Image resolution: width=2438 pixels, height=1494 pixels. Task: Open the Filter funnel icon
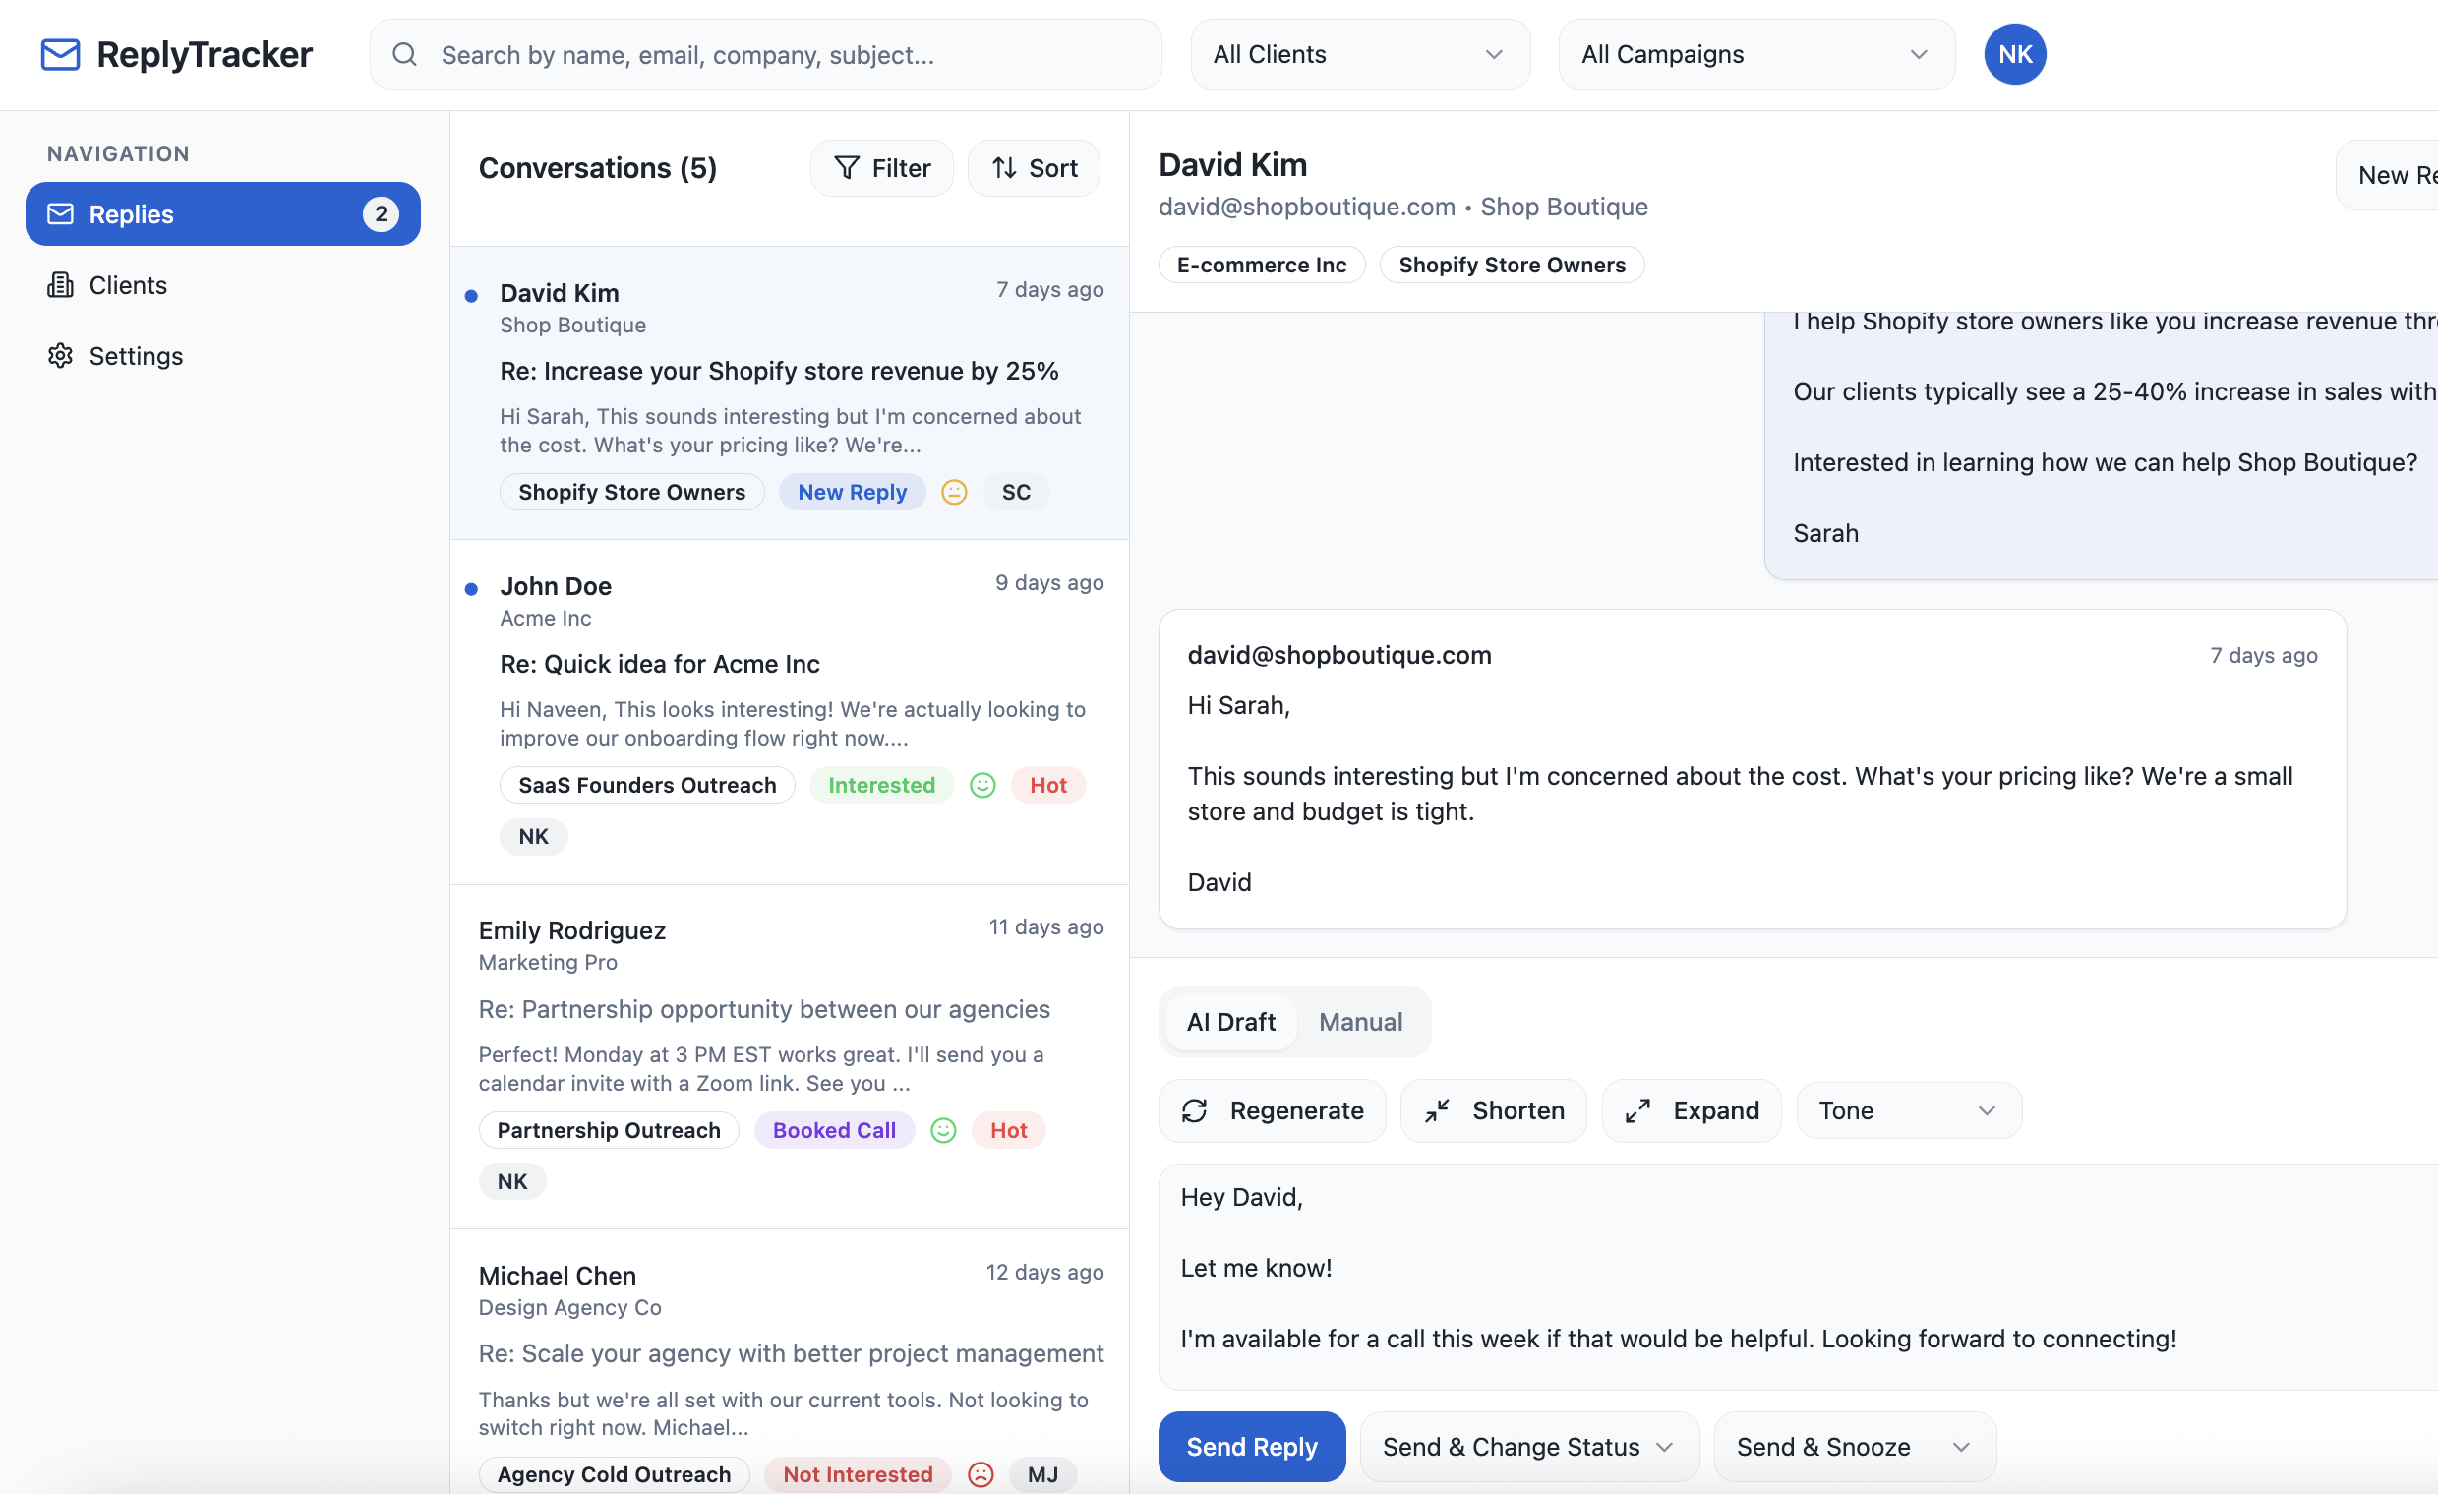pyautogui.click(x=848, y=168)
